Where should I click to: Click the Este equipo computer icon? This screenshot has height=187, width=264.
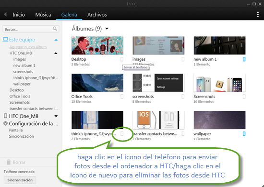coord(5,39)
